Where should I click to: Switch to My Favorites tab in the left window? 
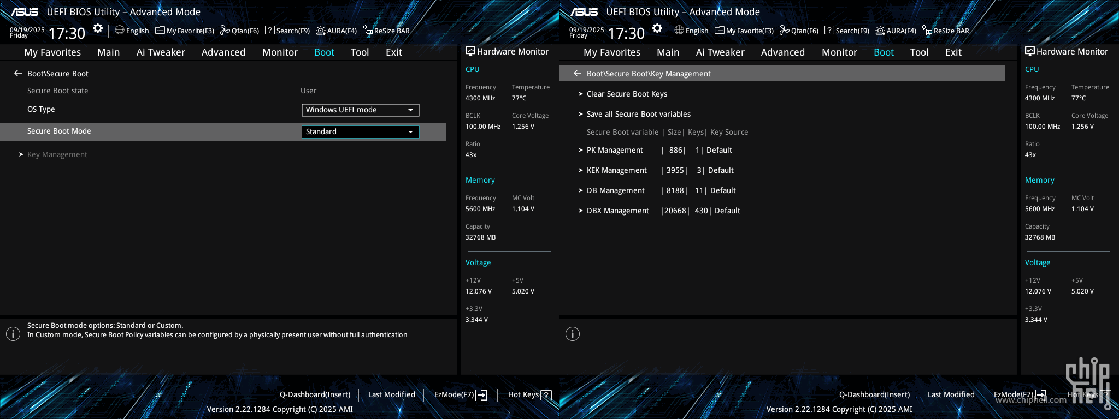(52, 52)
